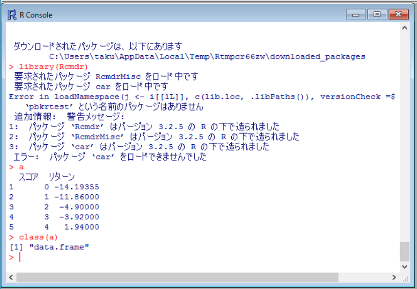Click the warning line about 'RcmdrMisc' version
This screenshot has height=289, width=417.
pos(154,137)
